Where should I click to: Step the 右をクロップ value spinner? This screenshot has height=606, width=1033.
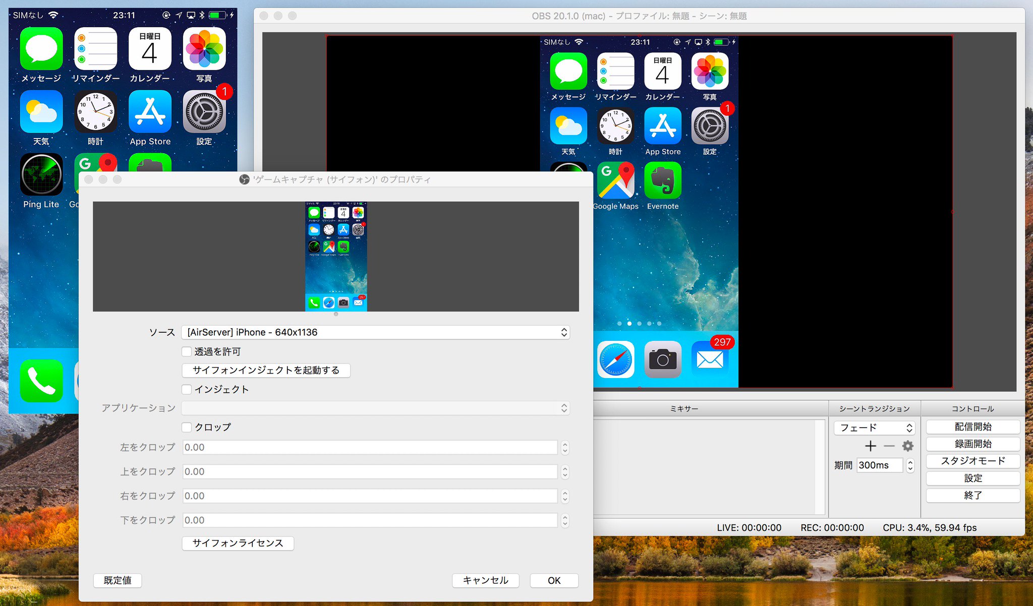565,496
